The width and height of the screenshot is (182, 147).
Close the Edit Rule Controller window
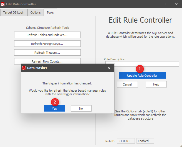tap(176, 4)
